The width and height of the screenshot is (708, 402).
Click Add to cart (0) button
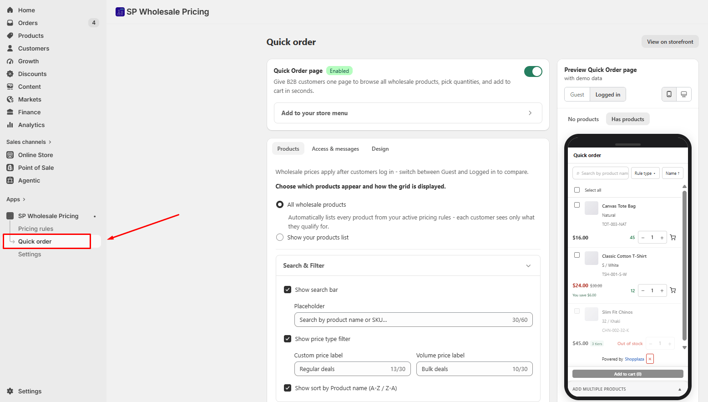628,374
